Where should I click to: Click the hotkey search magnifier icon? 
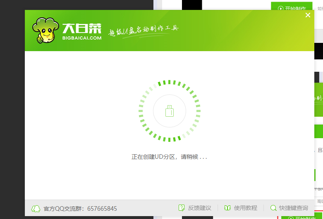(x=273, y=208)
